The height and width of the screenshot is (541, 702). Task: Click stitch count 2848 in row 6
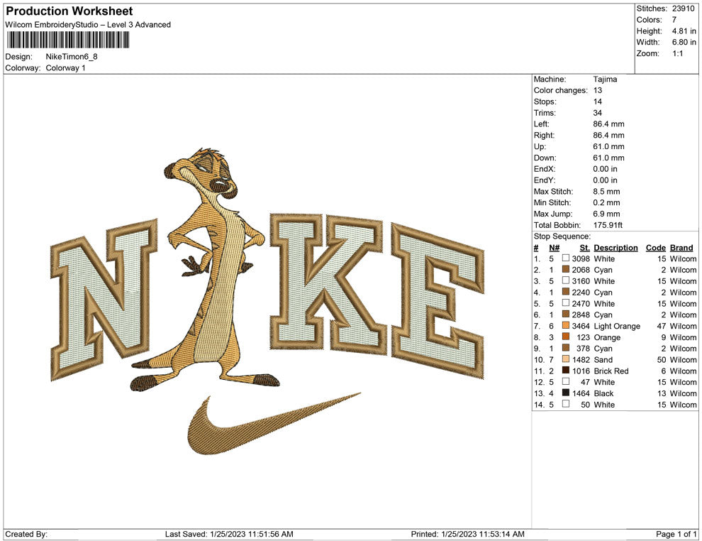pyautogui.click(x=581, y=315)
